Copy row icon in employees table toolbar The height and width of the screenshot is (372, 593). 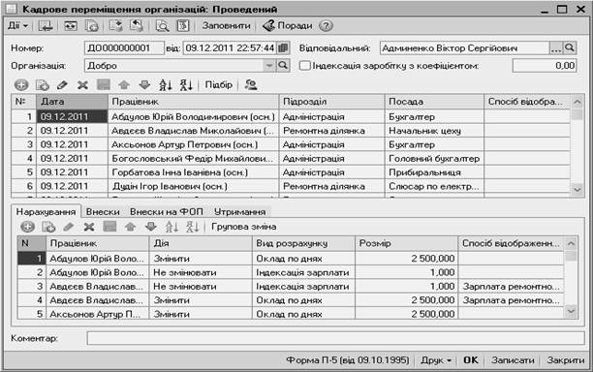tap(42, 84)
